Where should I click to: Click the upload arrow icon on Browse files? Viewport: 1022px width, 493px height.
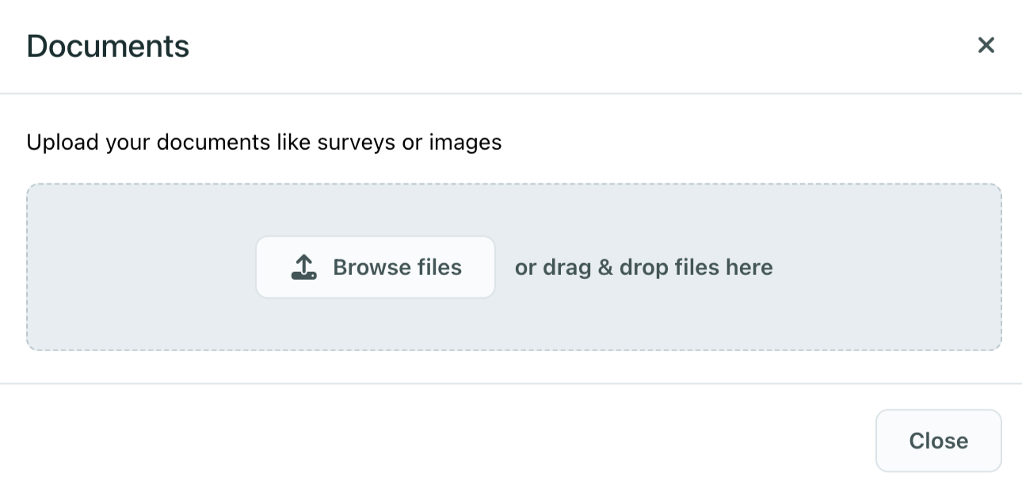(304, 267)
